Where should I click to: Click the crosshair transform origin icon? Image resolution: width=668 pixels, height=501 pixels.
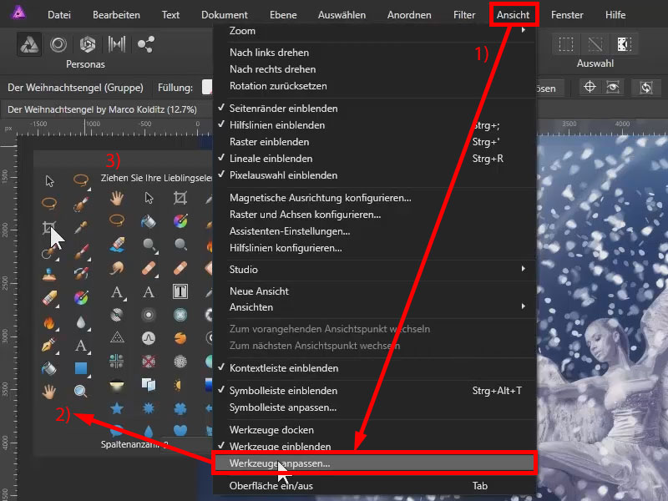click(x=590, y=87)
